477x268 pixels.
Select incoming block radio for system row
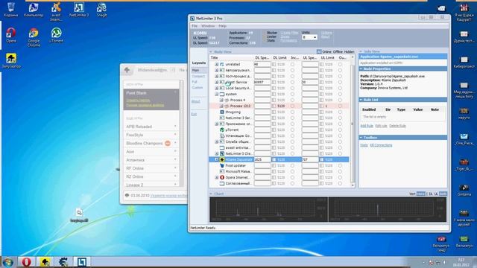(292, 95)
